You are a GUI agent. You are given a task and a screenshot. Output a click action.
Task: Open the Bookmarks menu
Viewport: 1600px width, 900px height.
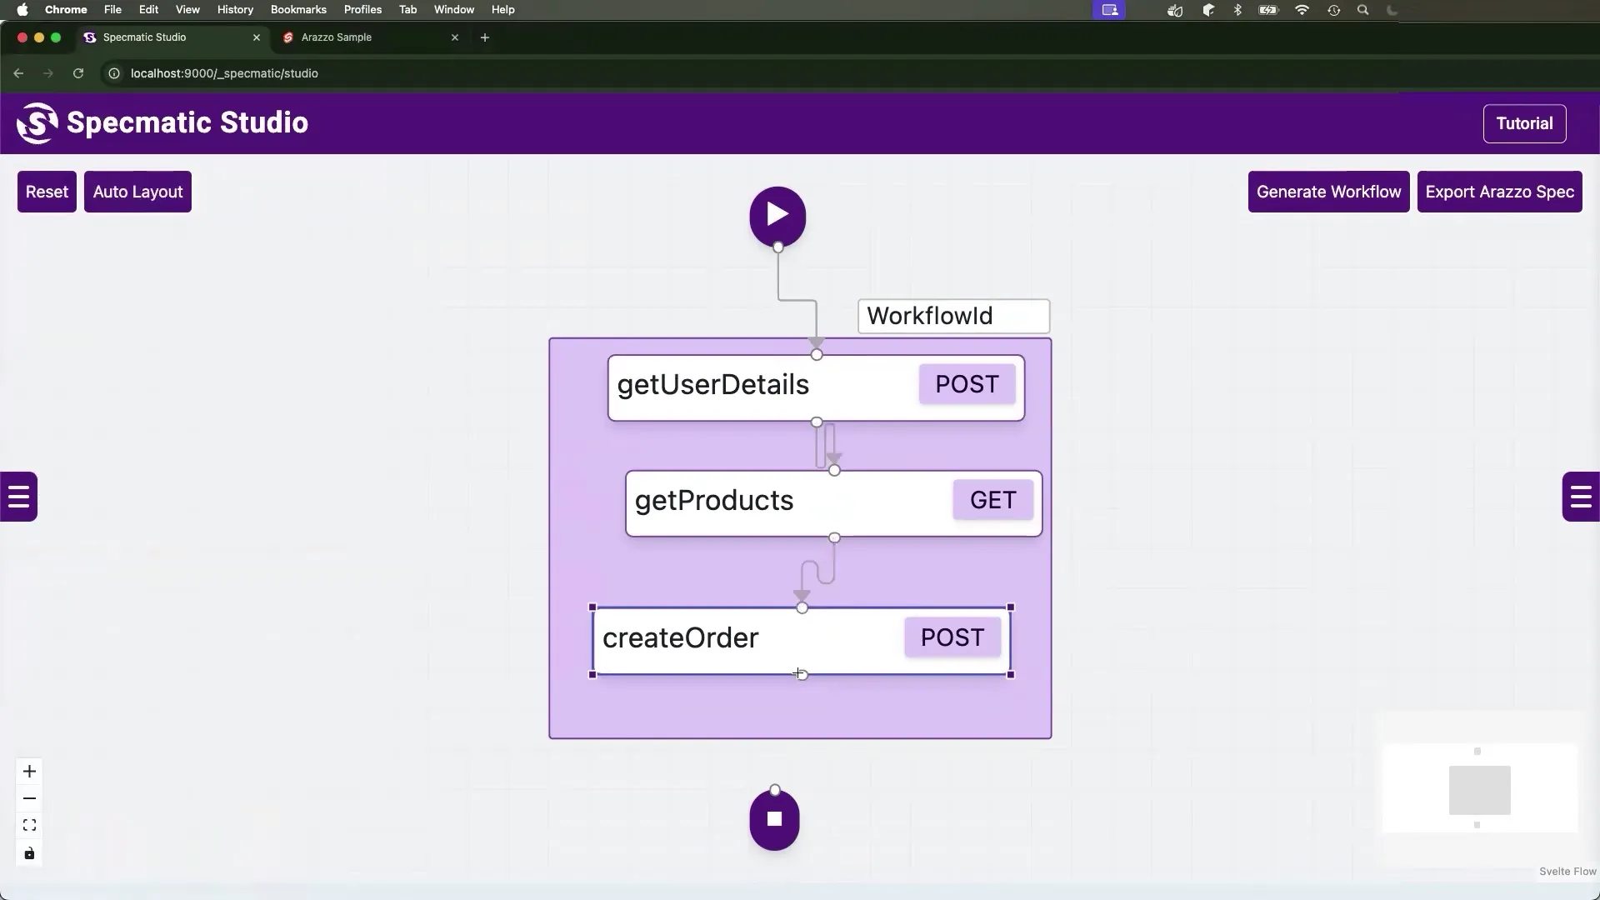tap(298, 10)
